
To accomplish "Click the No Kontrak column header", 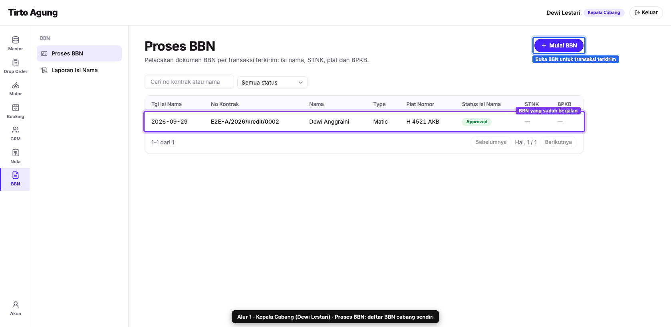I will [225, 104].
